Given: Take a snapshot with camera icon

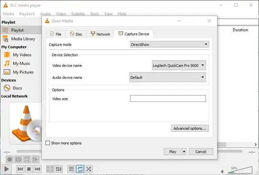Looking at the screenshot, I should (18, 160).
